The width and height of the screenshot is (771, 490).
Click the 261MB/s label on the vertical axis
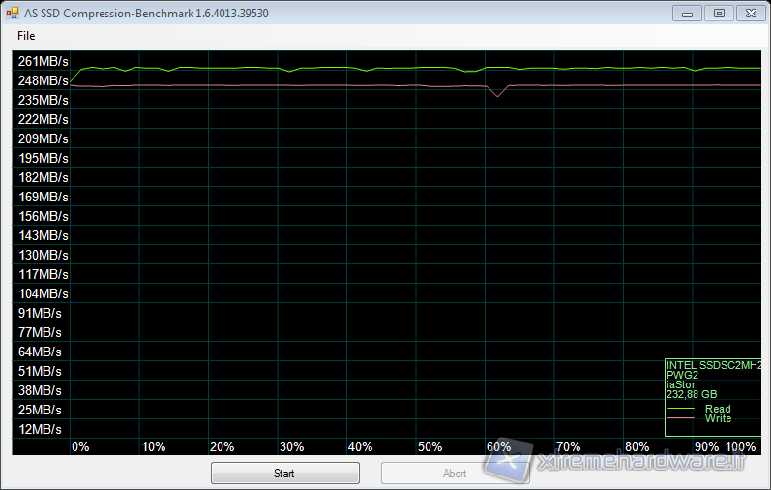[43, 61]
